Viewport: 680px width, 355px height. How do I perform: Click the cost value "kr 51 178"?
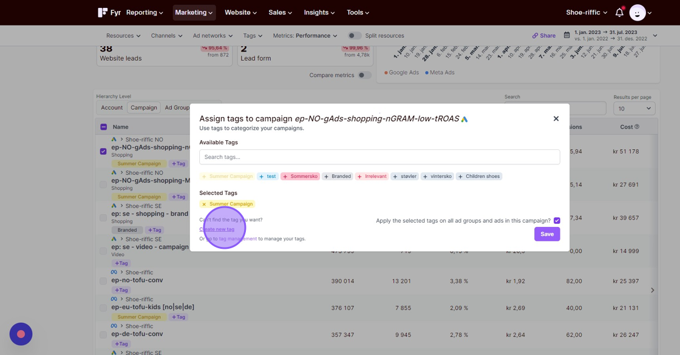coord(626,151)
